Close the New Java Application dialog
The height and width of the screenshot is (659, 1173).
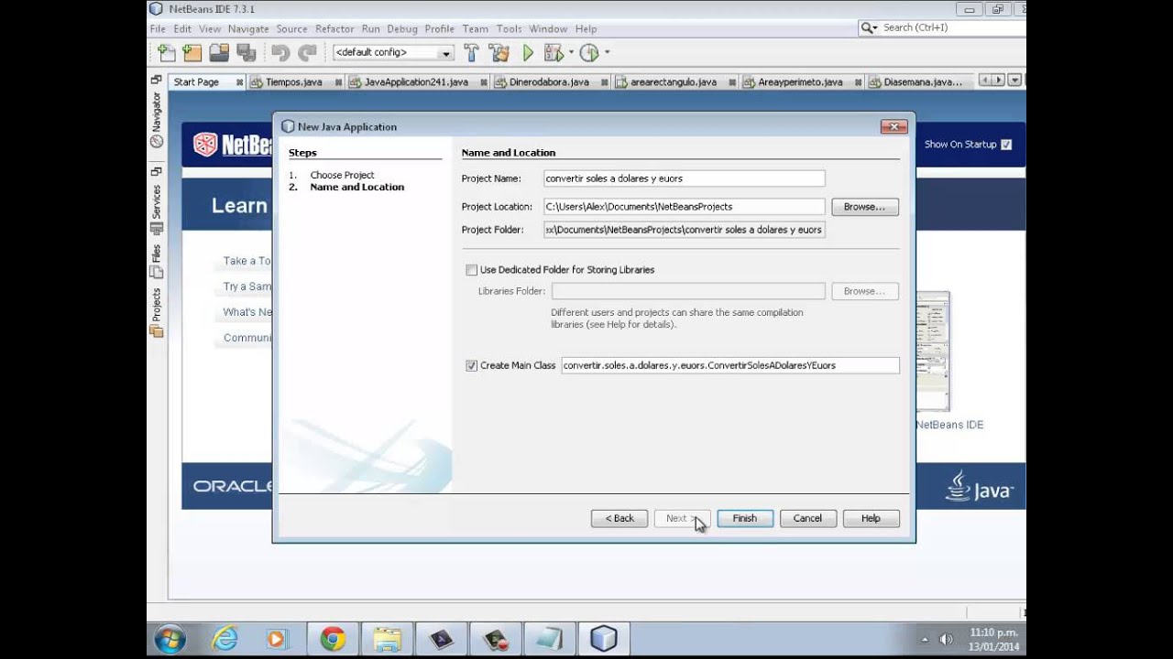893,127
